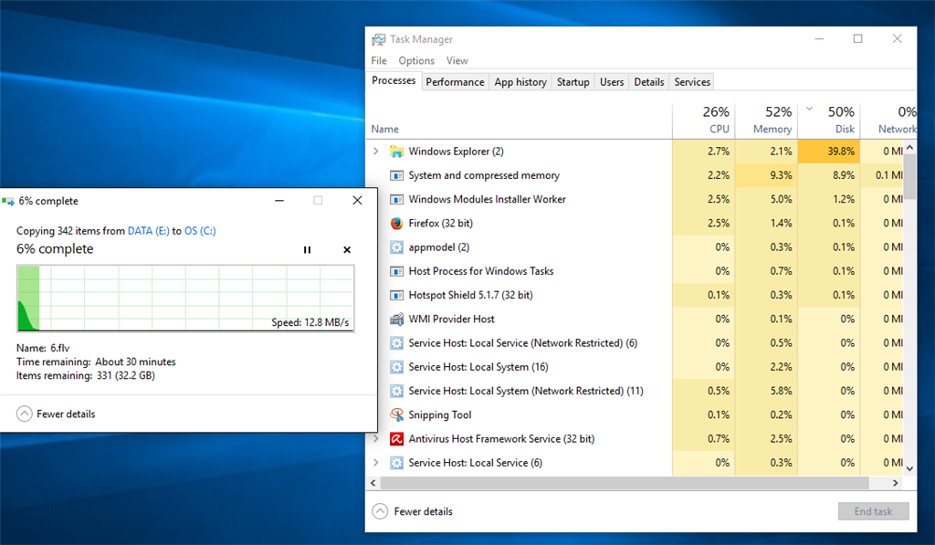
Task: Click the scroll left arrow of horizontal scrollbar
Action: click(373, 483)
